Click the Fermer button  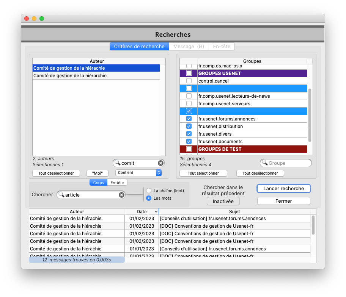pos(283,201)
